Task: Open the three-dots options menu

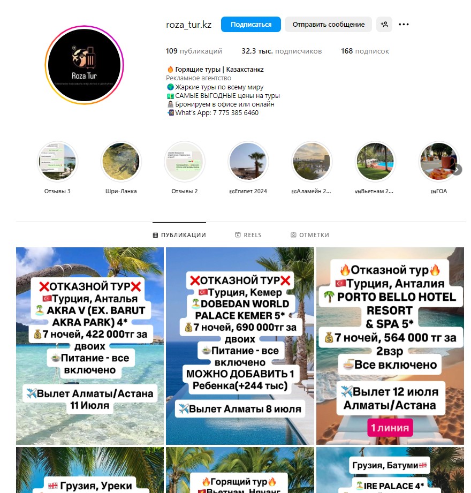Action: (404, 24)
